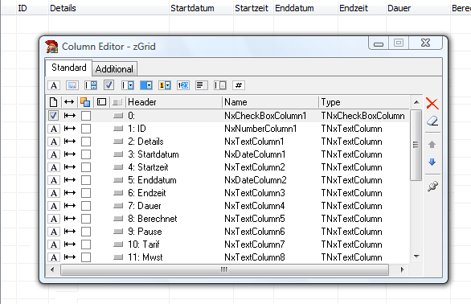Move the selected column up

pyautogui.click(x=432, y=144)
